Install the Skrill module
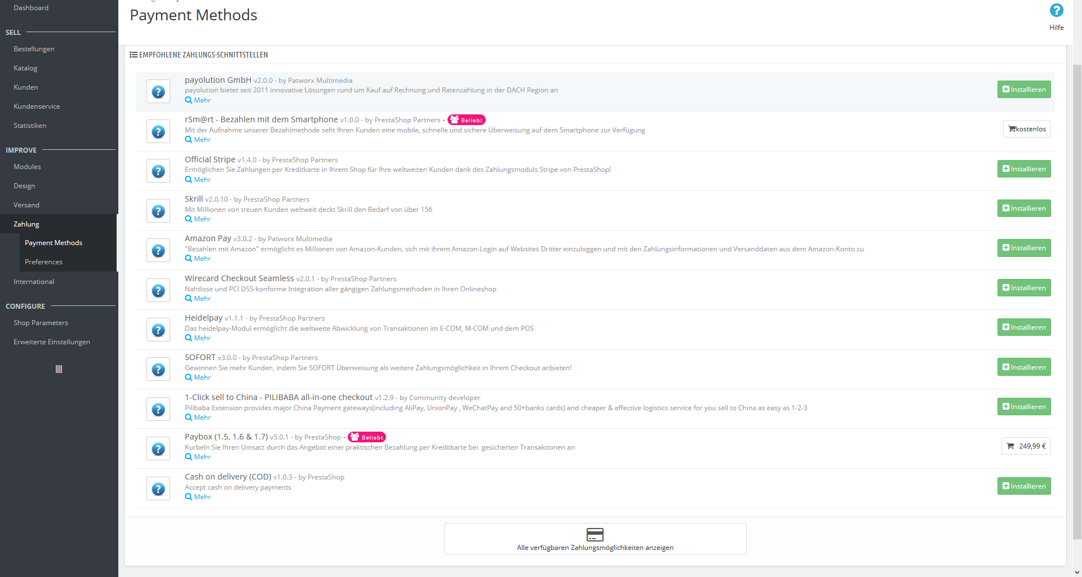This screenshot has width=1082, height=577. [x=1024, y=208]
